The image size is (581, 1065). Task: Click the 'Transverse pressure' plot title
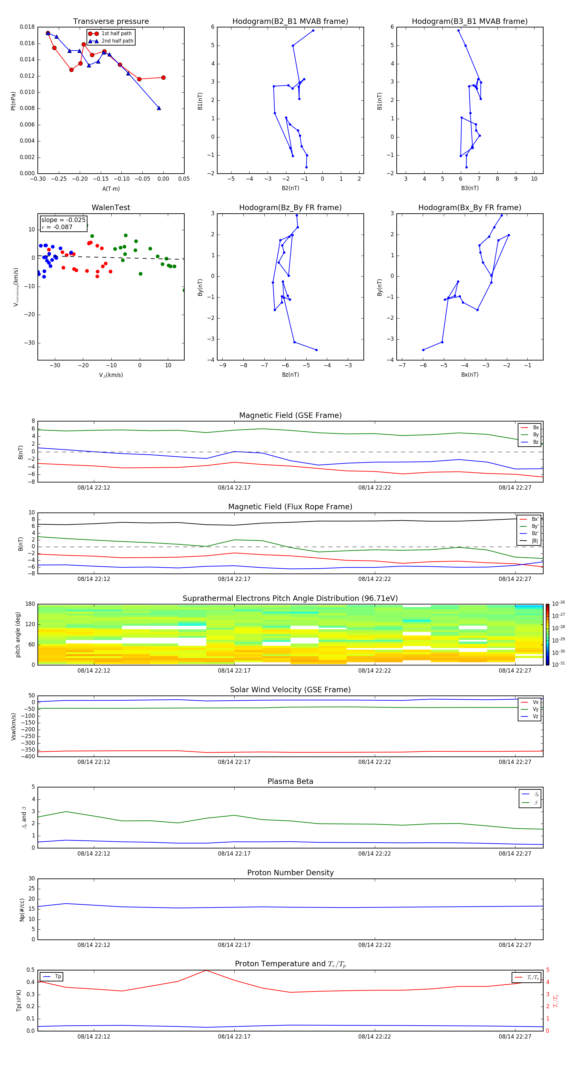coord(111,21)
